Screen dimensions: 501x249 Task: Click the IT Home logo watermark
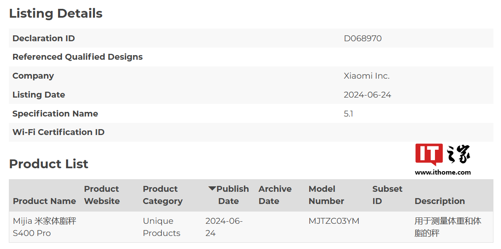pyautogui.click(x=443, y=154)
